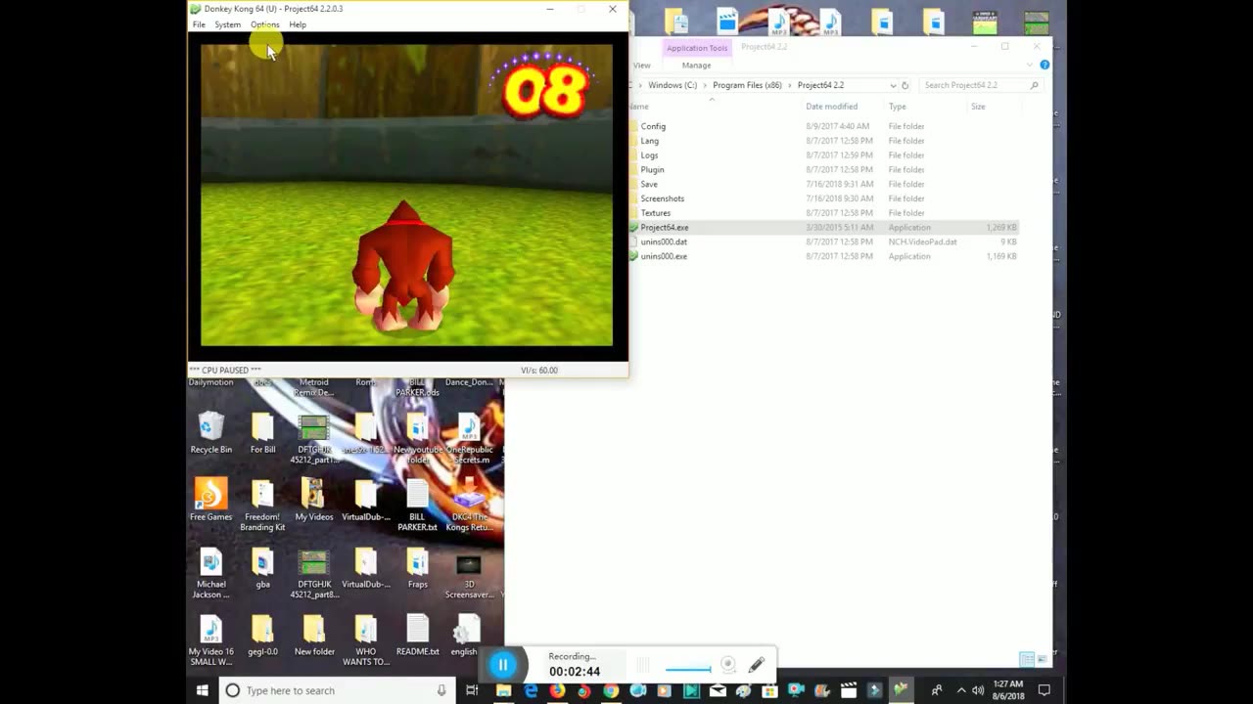
Task: Open Explorer help question-mark icon
Action: (x=1044, y=66)
